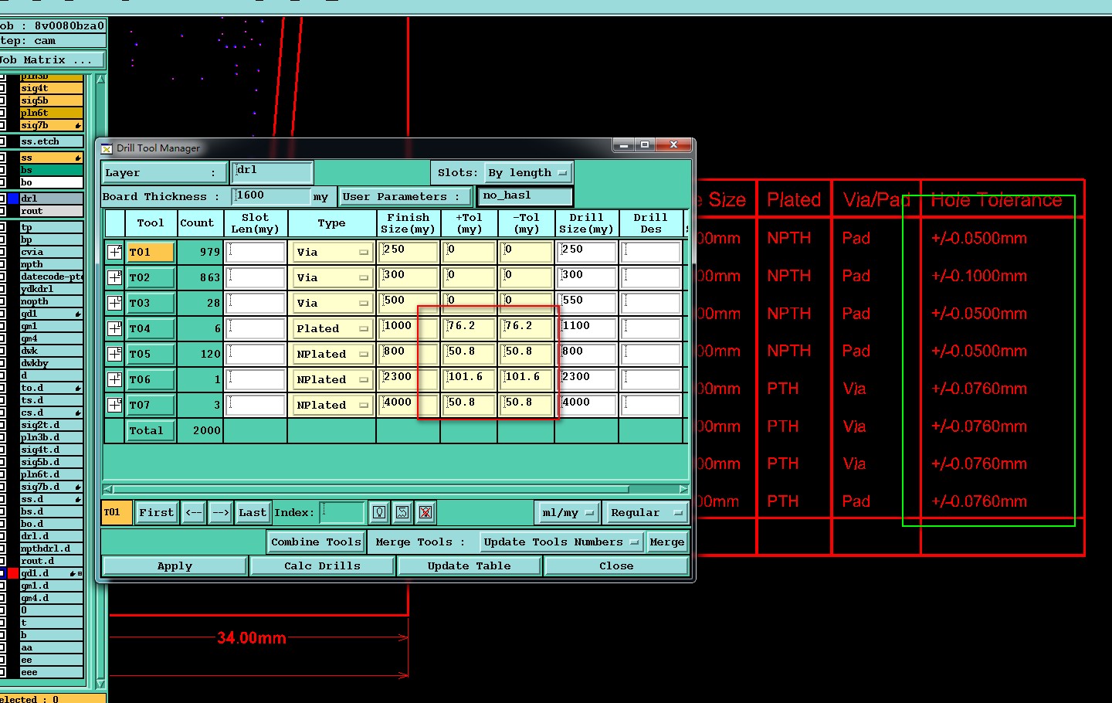Click the Apply button
The width and height of the screenshot is (1112, 703).
tap(175, 566)
